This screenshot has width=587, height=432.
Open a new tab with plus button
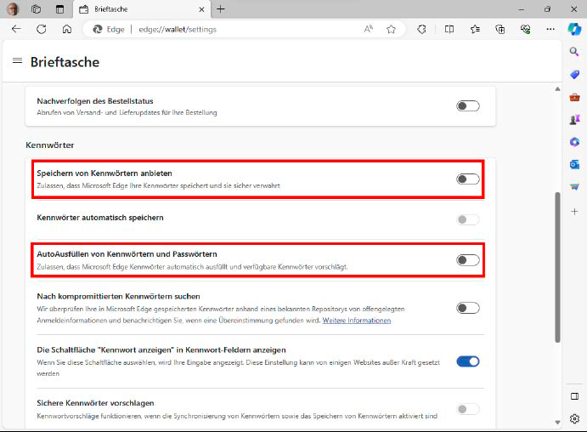[221, 9]
